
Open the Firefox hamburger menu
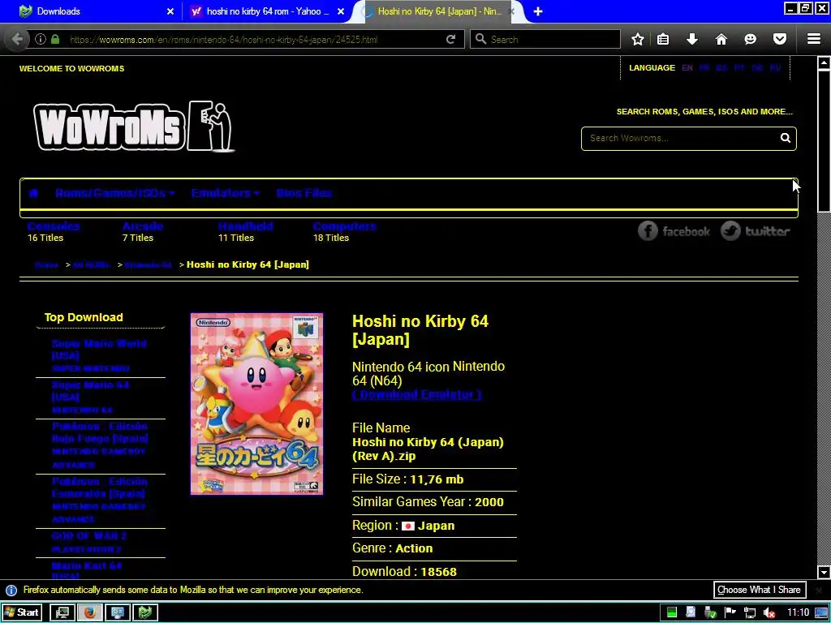(813, 39)
